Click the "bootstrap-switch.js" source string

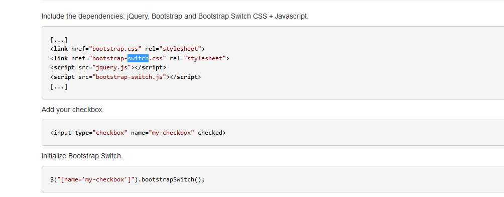pos(129,77)
